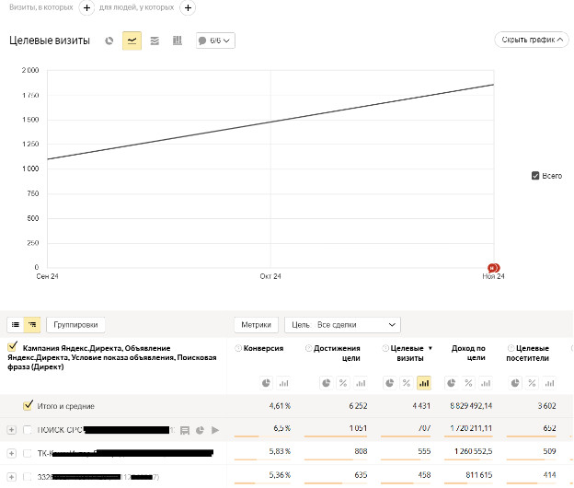Click the report icon in the 'ПОИСК СРС' row
This screenshot has width=574, height=488.
pos(185,430)
